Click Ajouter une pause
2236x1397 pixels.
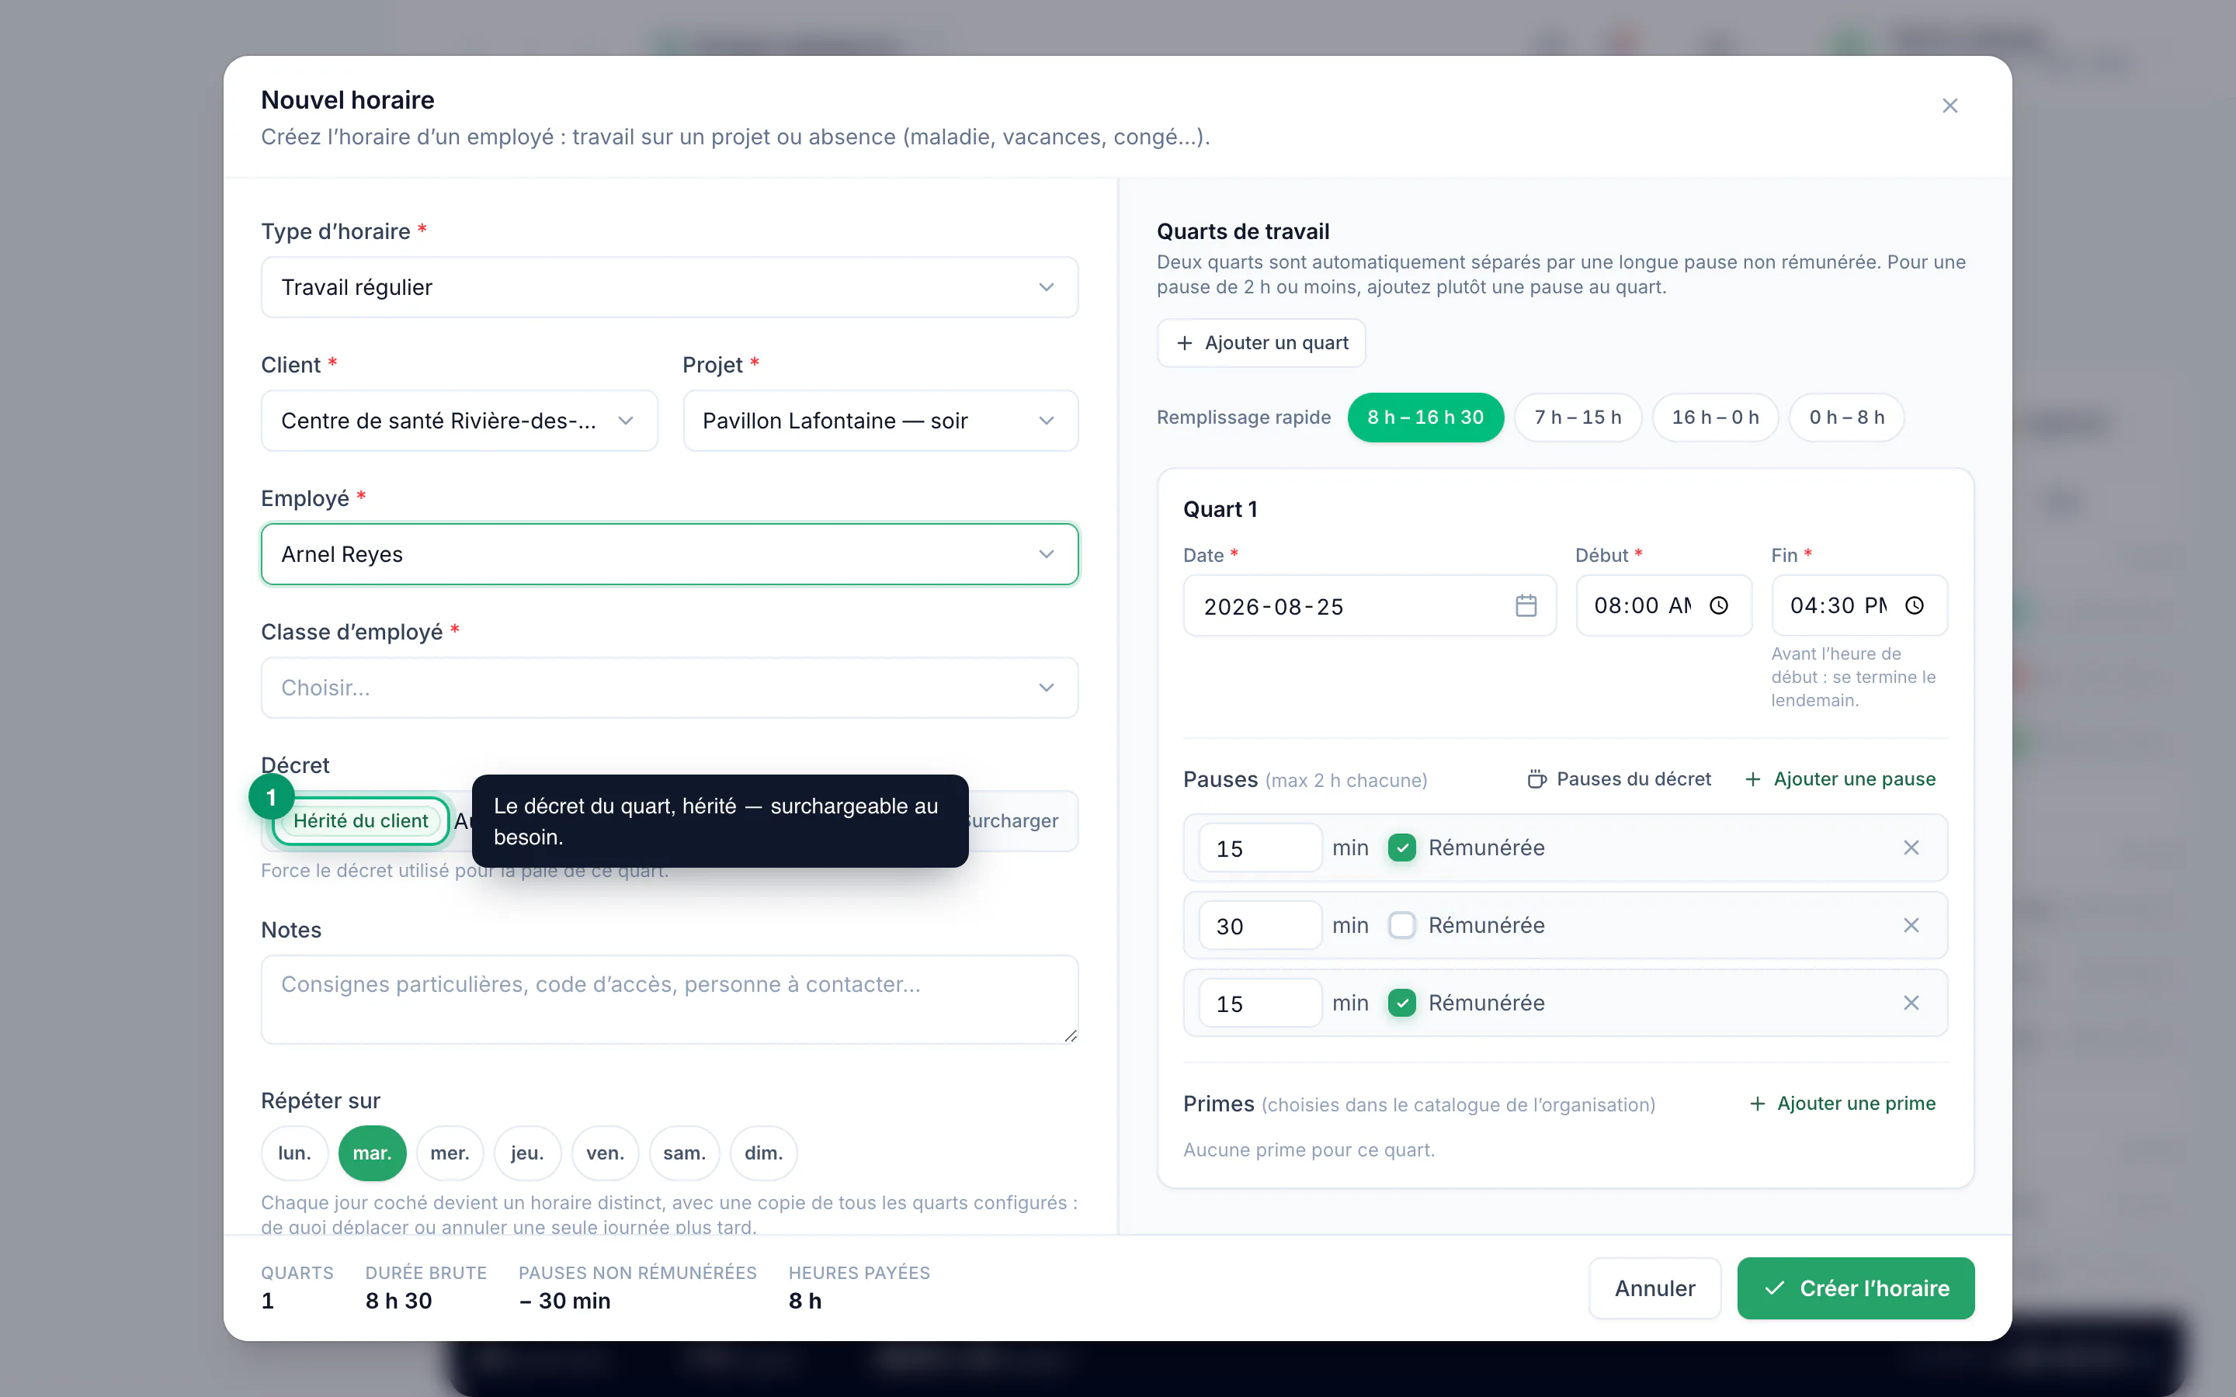pyautogui.click(x=1839, y=779)
